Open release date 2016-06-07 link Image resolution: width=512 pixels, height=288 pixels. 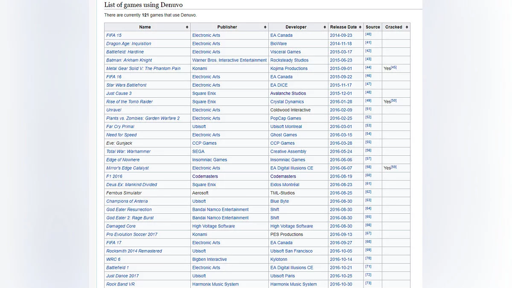click(341, 168)
